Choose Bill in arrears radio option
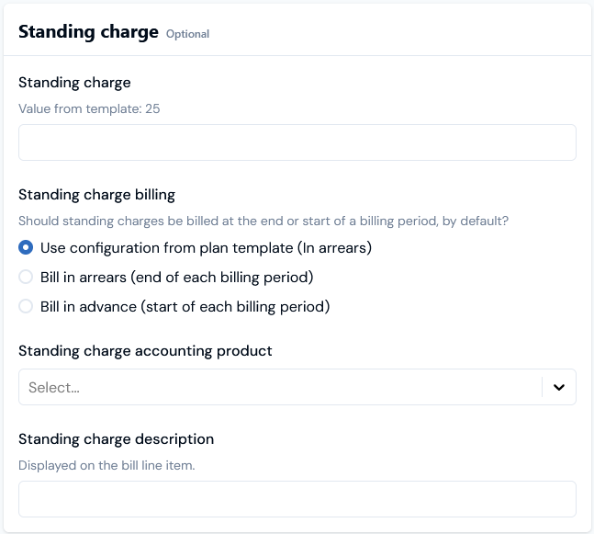 (26, 277)
